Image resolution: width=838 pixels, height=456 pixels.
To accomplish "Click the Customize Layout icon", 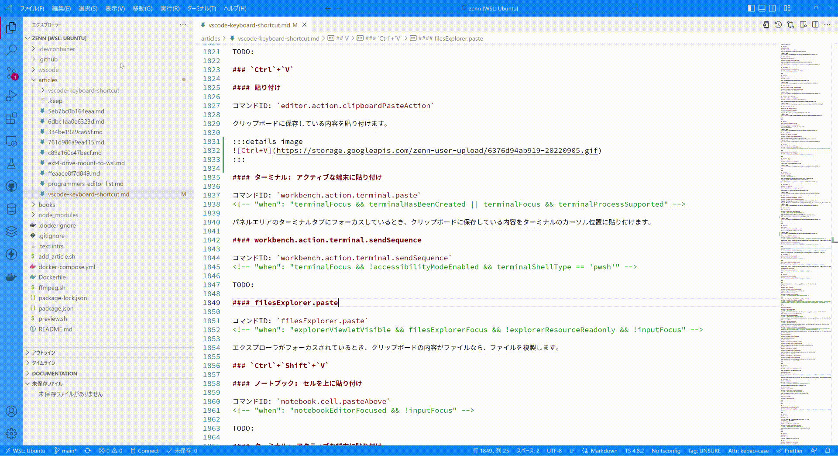I will [x=787, y=8].
